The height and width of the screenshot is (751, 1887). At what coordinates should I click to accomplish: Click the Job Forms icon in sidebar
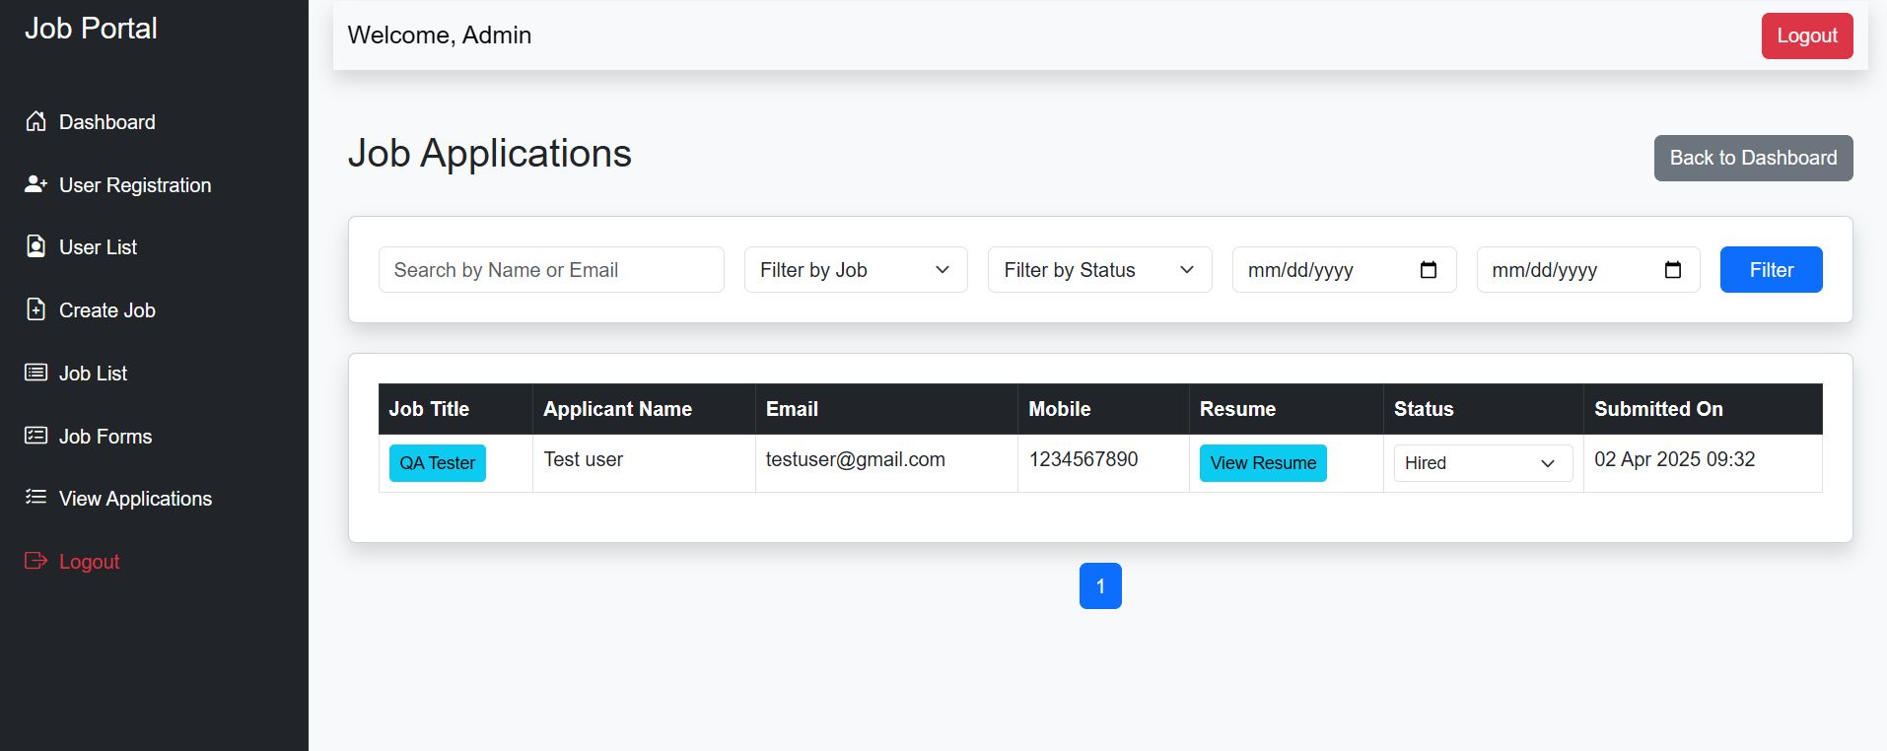coord(35,436)
